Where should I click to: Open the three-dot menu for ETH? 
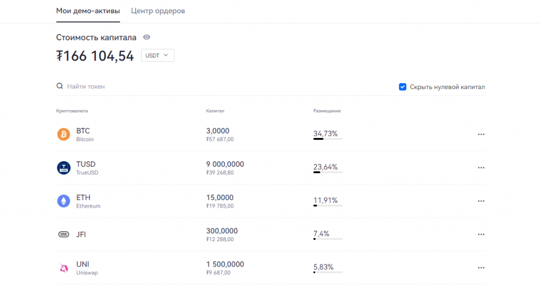481,201
